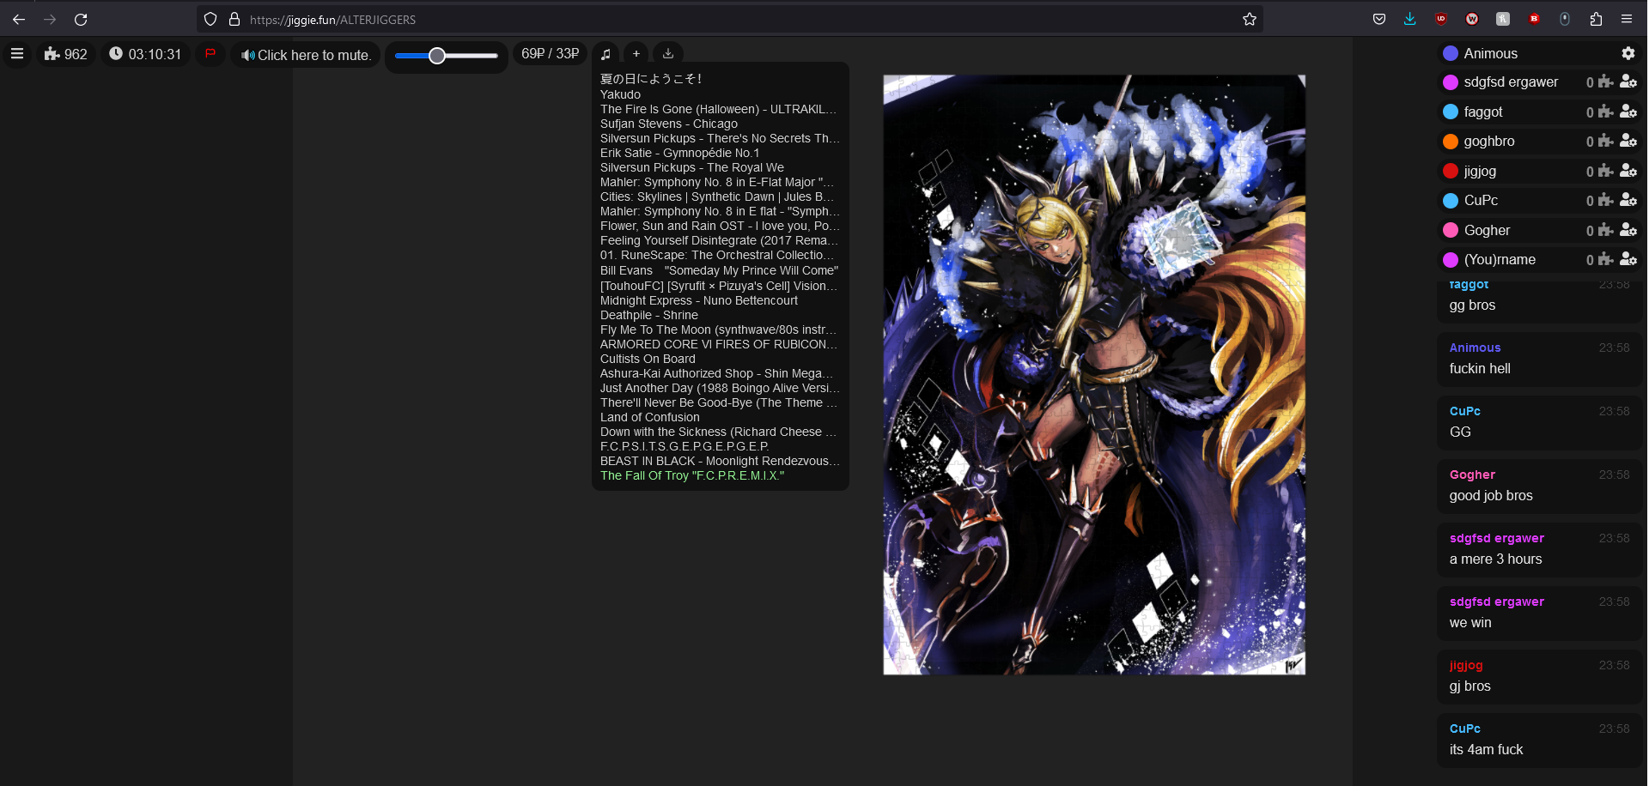Open user settings for sdgfsd ergawer

[x=1628, y=82]
